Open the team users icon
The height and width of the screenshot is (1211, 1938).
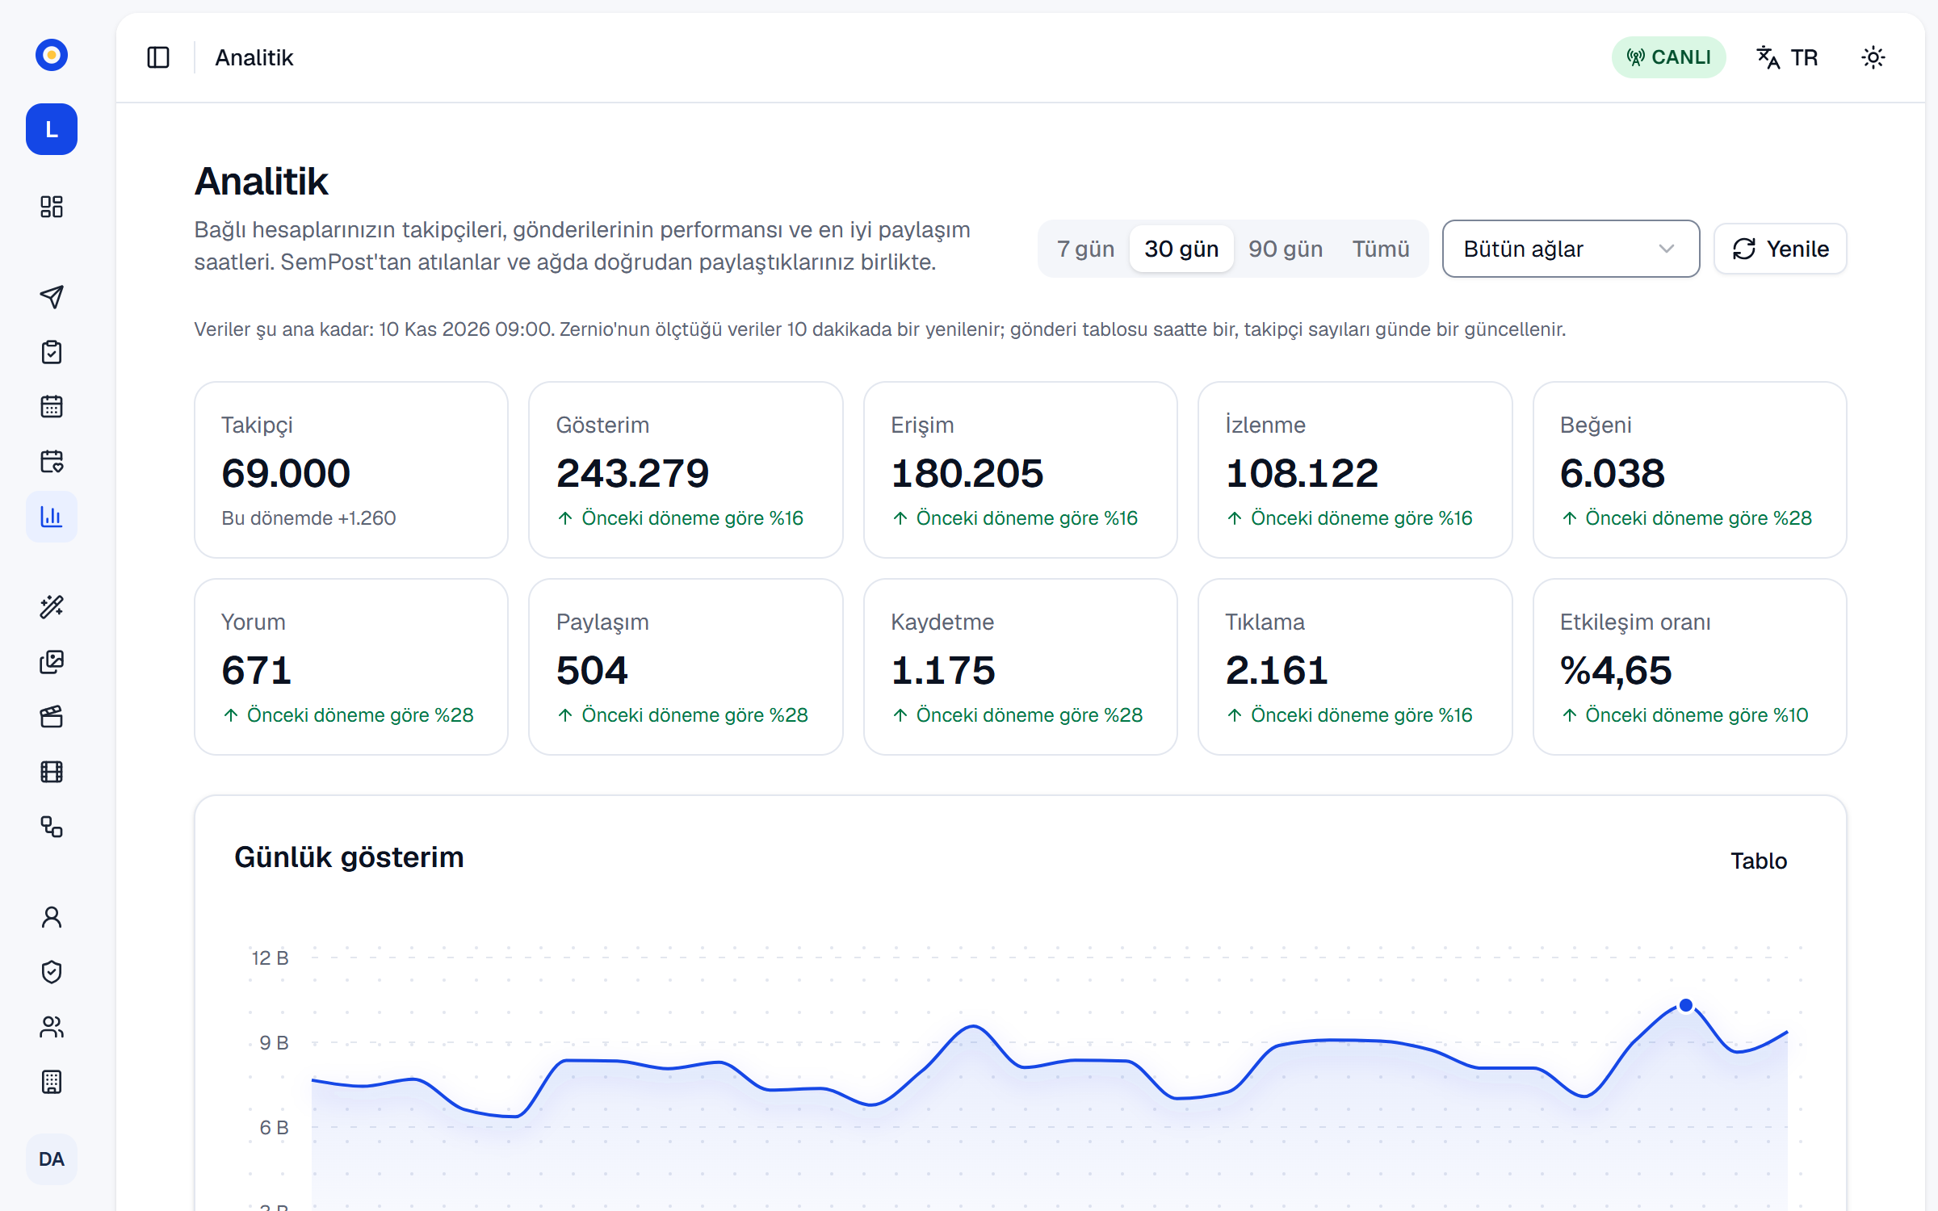pyautogui.click(x=52, y=1027)
